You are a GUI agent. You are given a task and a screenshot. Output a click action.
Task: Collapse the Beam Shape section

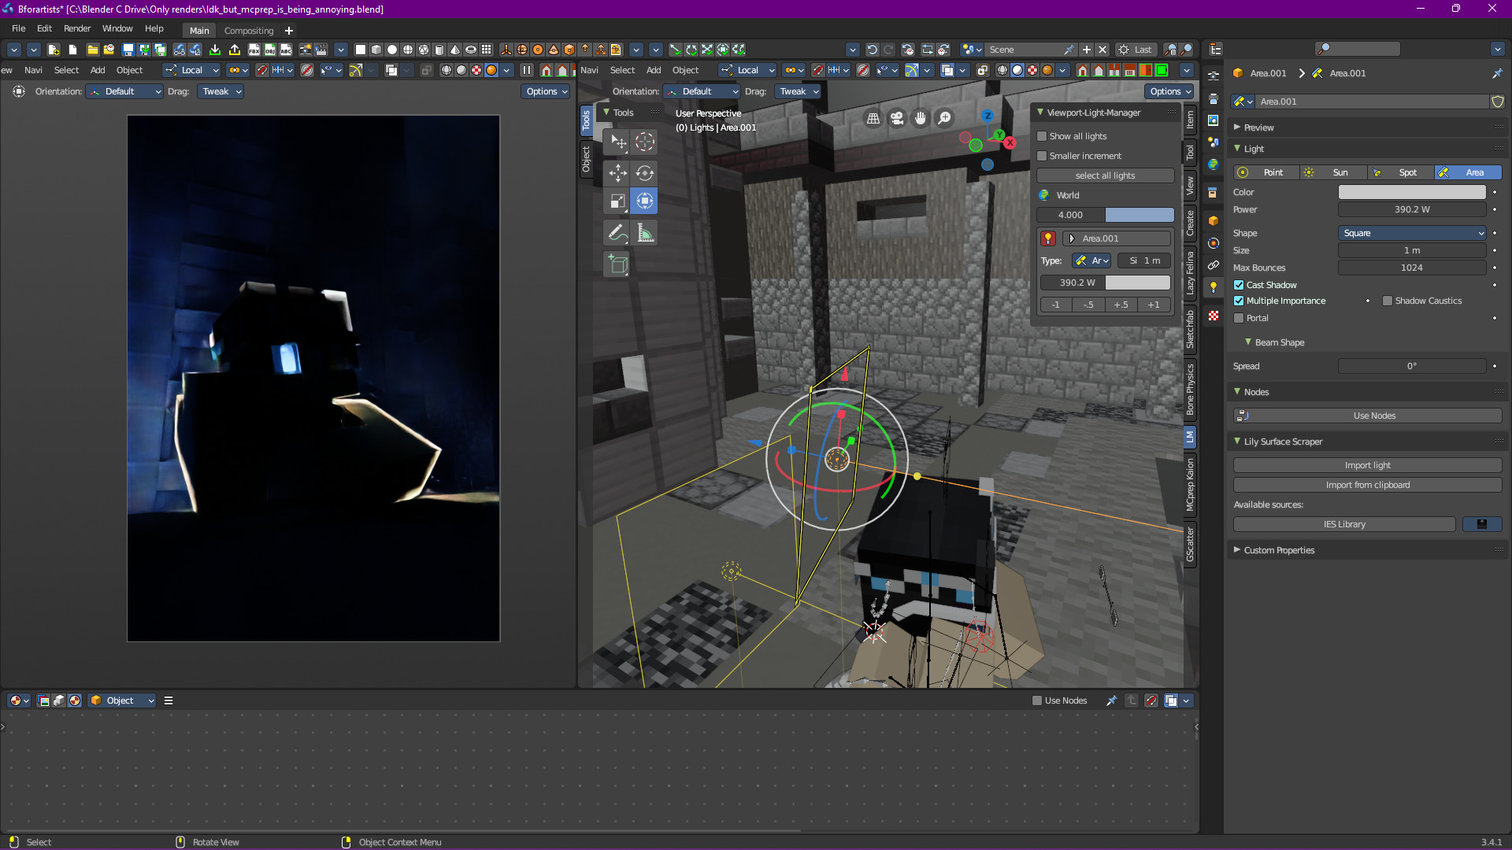click(1248, 342)
